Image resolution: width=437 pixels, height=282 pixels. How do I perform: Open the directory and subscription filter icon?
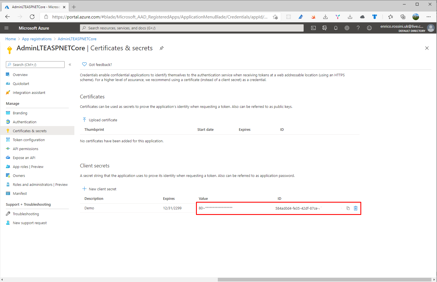click(x=325, y=28)
